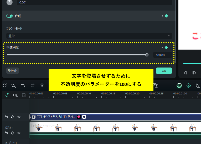Open the layout grid icon in timeline toolbar
The image size is (201, 144).
5,85
